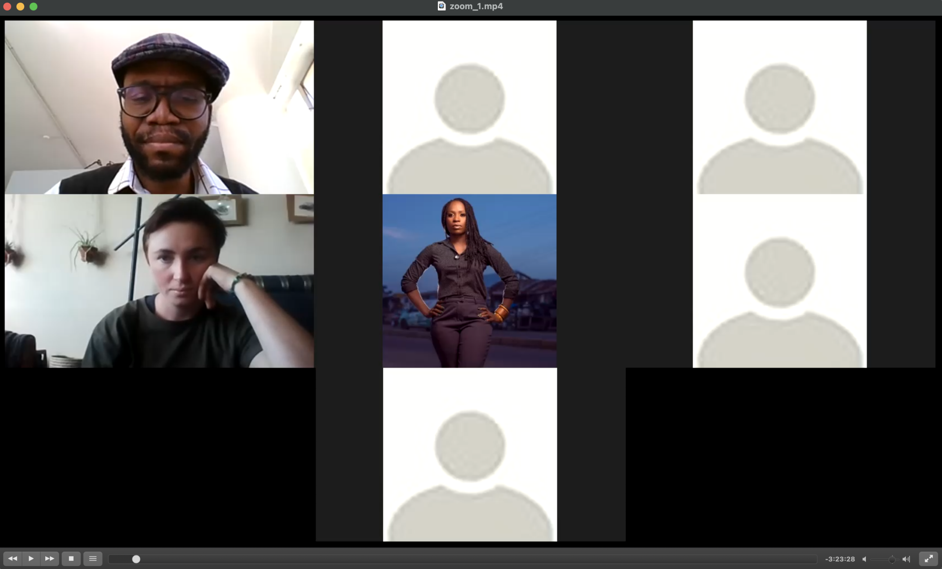Viewport: 942px width, 569px height.
Task: Toggle the remaining time display
Action: tap(840, 559)
